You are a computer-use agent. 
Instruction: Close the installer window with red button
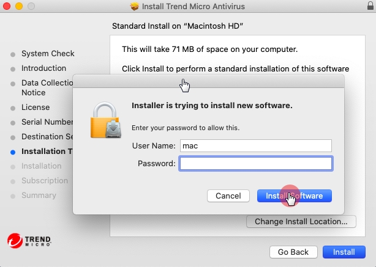click(7, 6)
